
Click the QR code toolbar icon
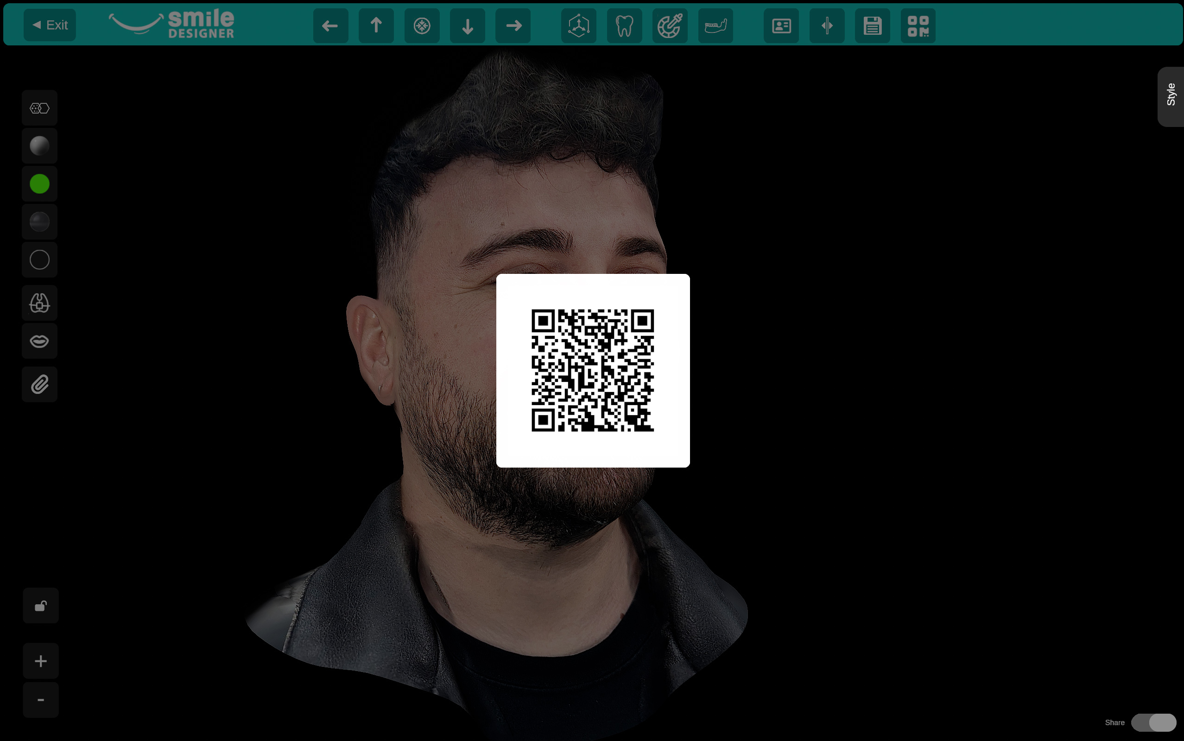pos(918,25)
